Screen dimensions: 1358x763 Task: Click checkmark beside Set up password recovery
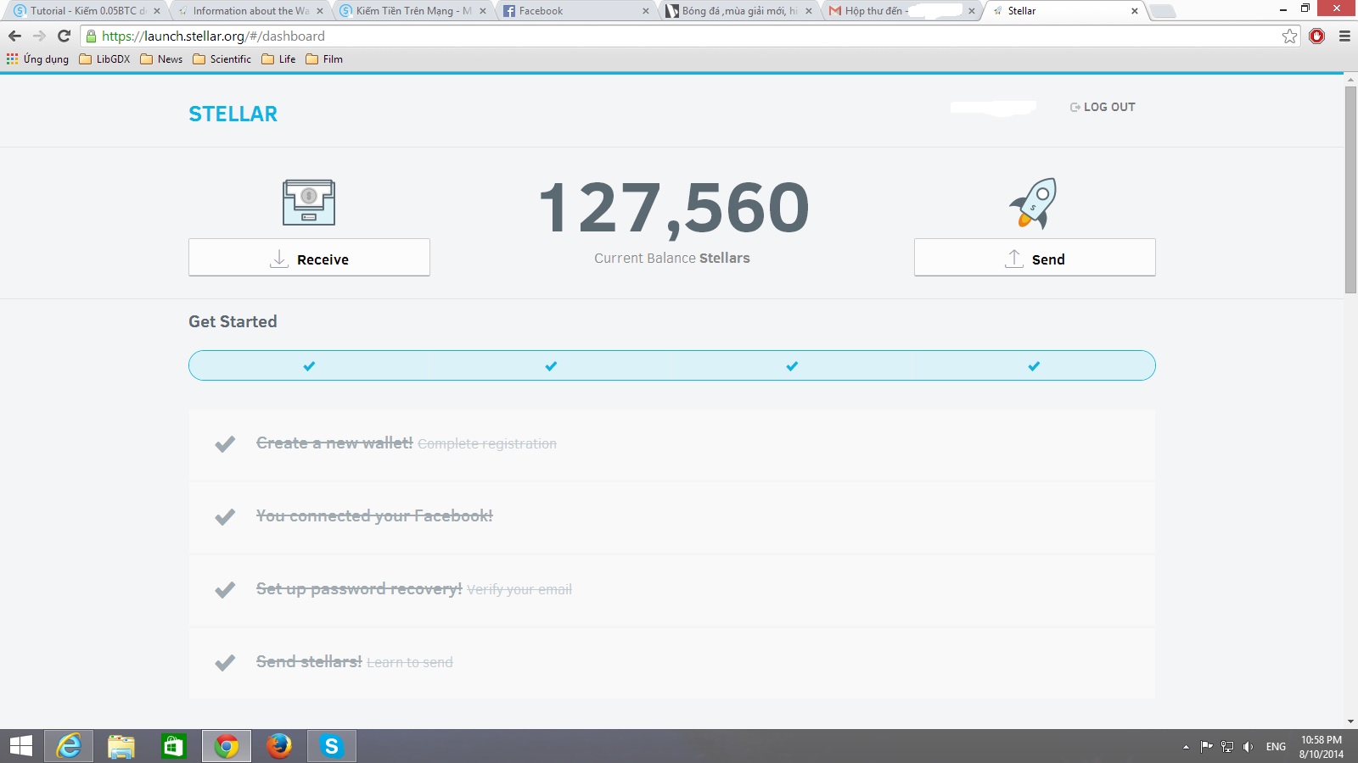(x=225, y=590)
